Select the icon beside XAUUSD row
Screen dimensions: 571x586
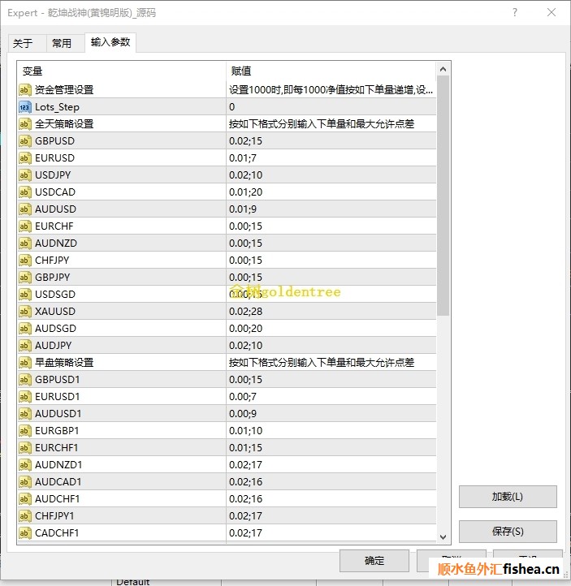[x=25, y=312]
